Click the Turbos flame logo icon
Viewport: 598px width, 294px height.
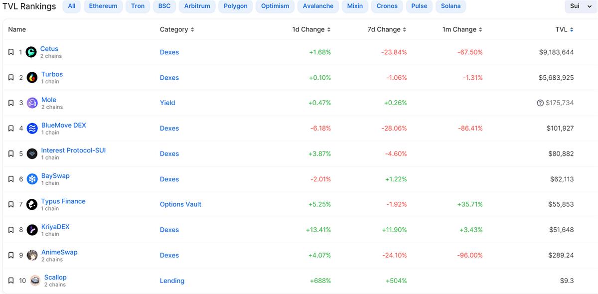pyautogui.click(x=32, y=77)
